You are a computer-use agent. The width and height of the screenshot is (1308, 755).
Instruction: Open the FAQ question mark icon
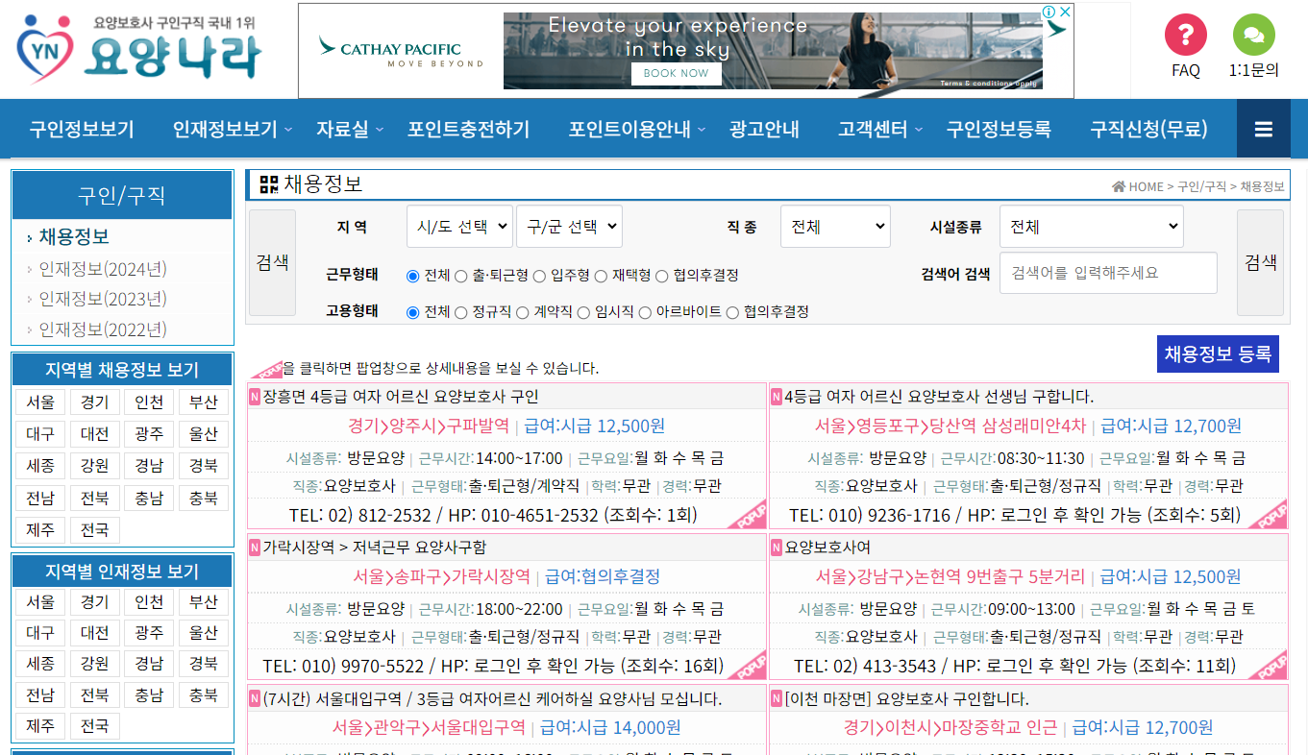(1186, 36)
